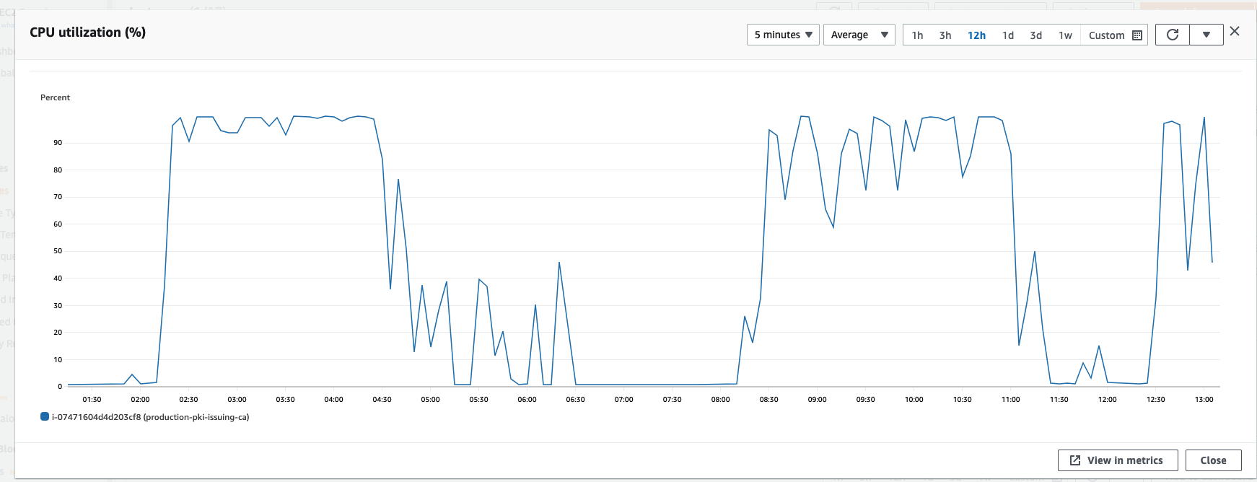The image size is (1257, 482).
Task: Open the Average statistic dropdown
Action: click(x=859, y=35)
